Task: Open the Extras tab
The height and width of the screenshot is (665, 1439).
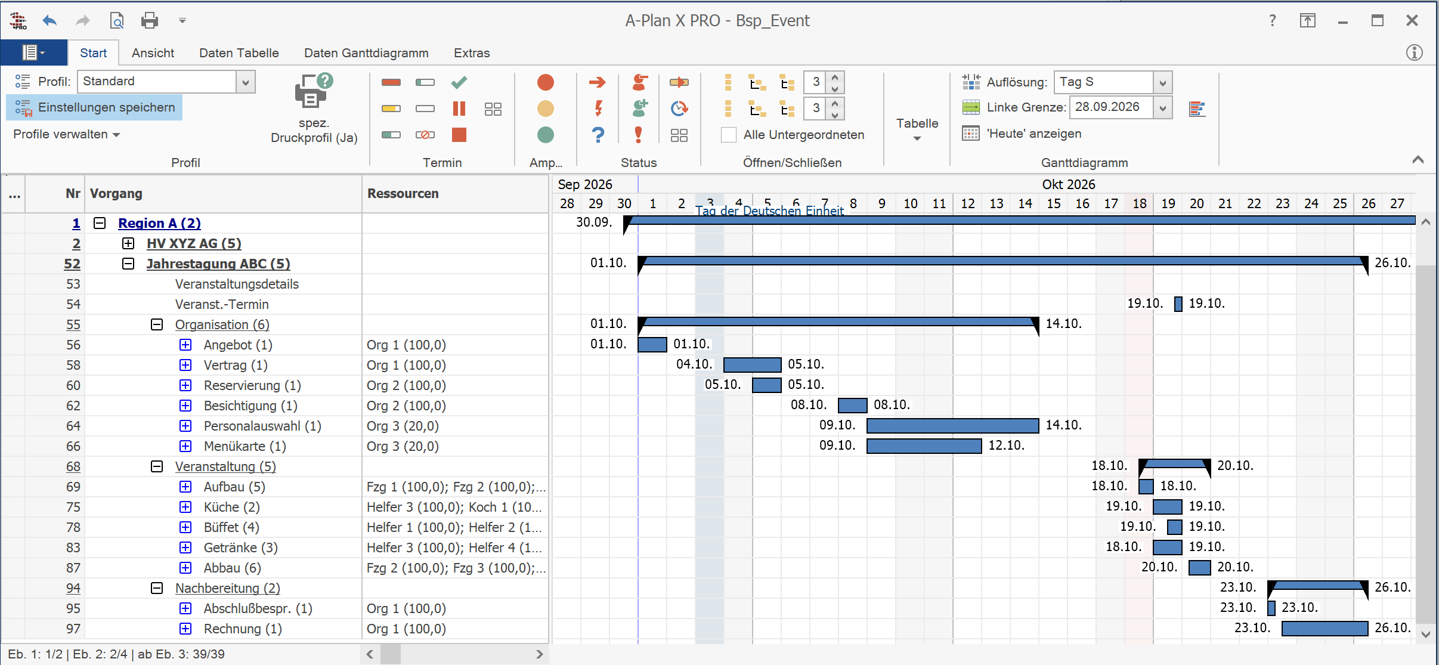Action: coord(472,53)
